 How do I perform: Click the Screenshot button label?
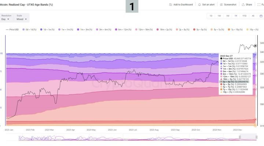[230, 5]
